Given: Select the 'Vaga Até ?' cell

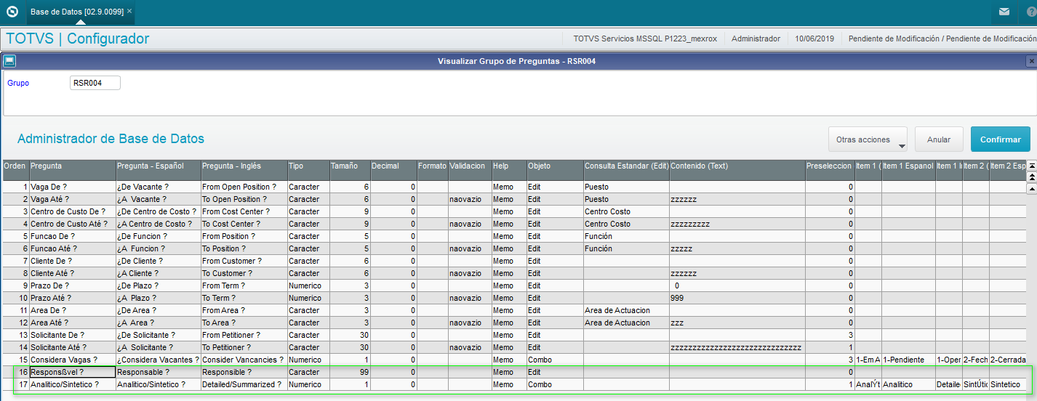Looking at the screenshot, I should 72,199.
